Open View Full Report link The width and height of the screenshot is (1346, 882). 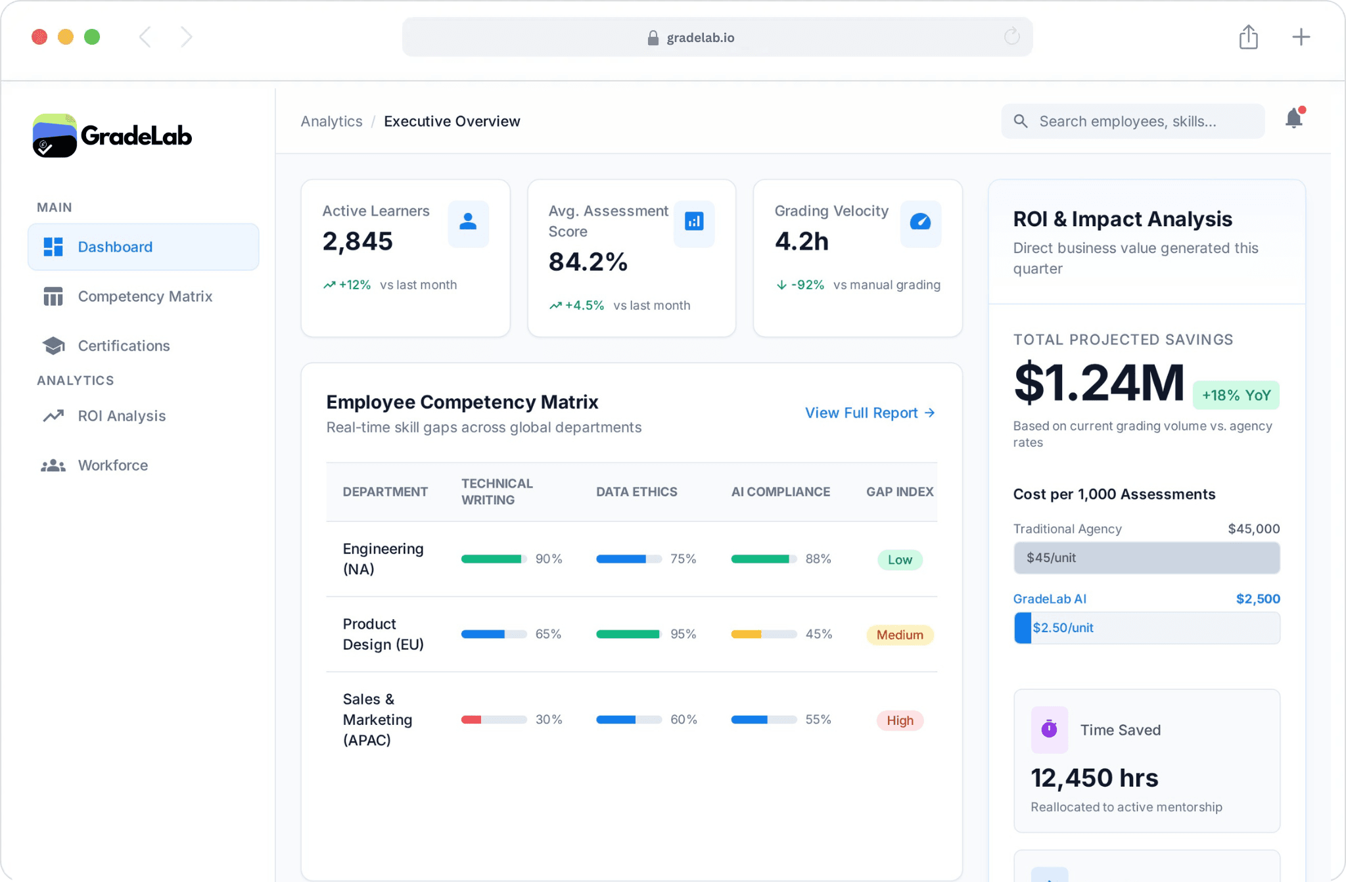(x=870, y=413)
